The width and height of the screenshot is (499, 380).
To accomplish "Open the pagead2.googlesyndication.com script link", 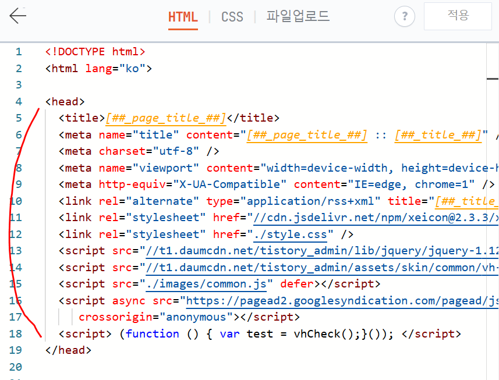I will 342,301.
